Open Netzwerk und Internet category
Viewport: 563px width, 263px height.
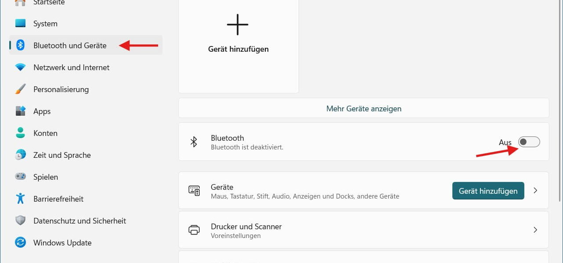coord(86,67)
